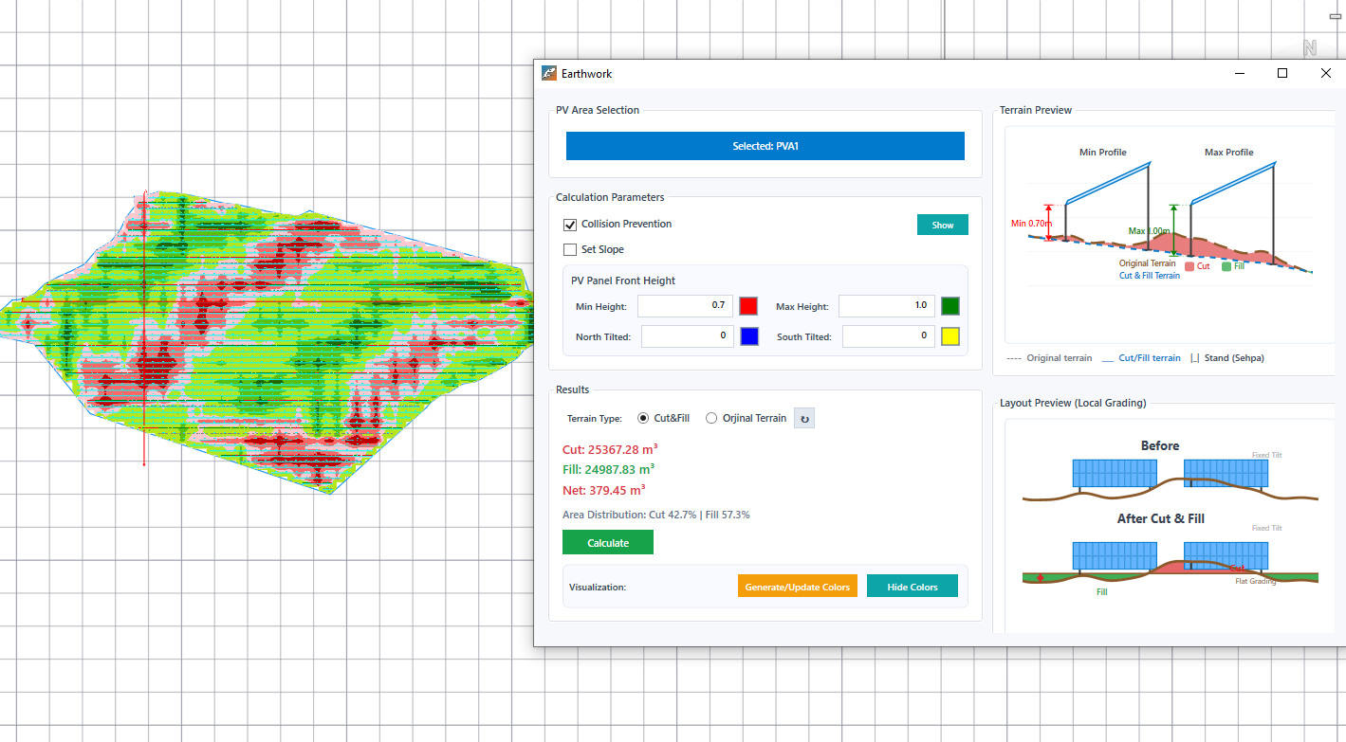Minimize the Earthwork dialog window
This screenshot has width=1346, height=742.
click(1239, 73)
